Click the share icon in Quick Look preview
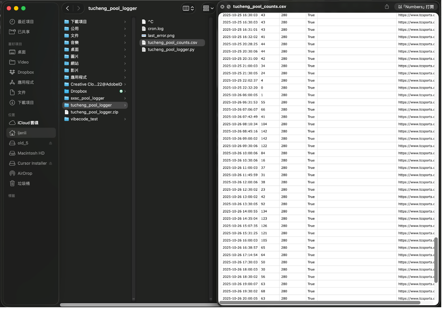Screen dimensions: 443x309 coord(387,7)
